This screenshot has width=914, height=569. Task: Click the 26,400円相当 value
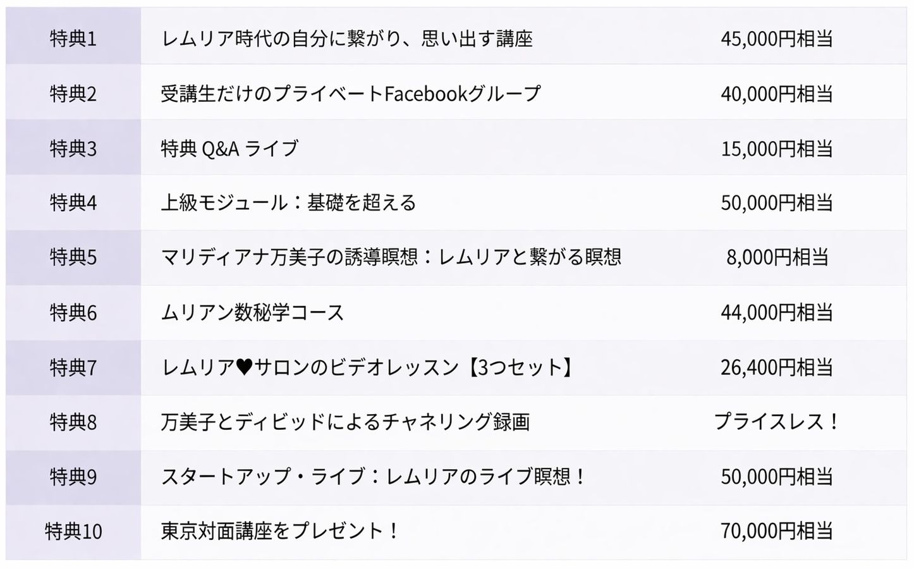point(776,367)
